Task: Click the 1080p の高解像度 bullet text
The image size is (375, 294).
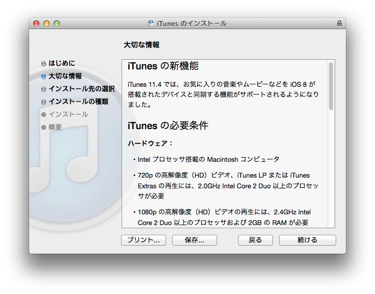Action: (224, 217)
